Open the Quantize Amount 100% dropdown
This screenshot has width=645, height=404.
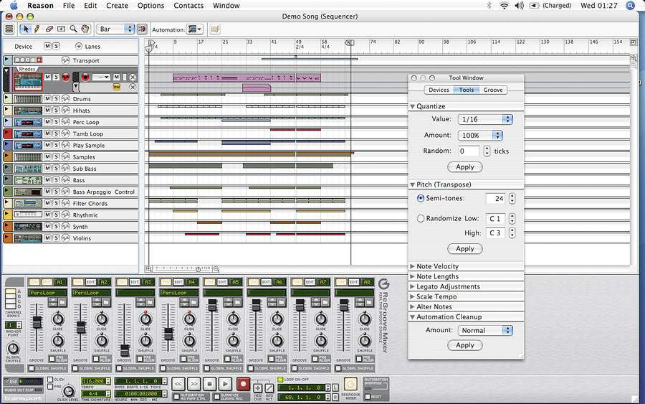click(x=480, y=135)
